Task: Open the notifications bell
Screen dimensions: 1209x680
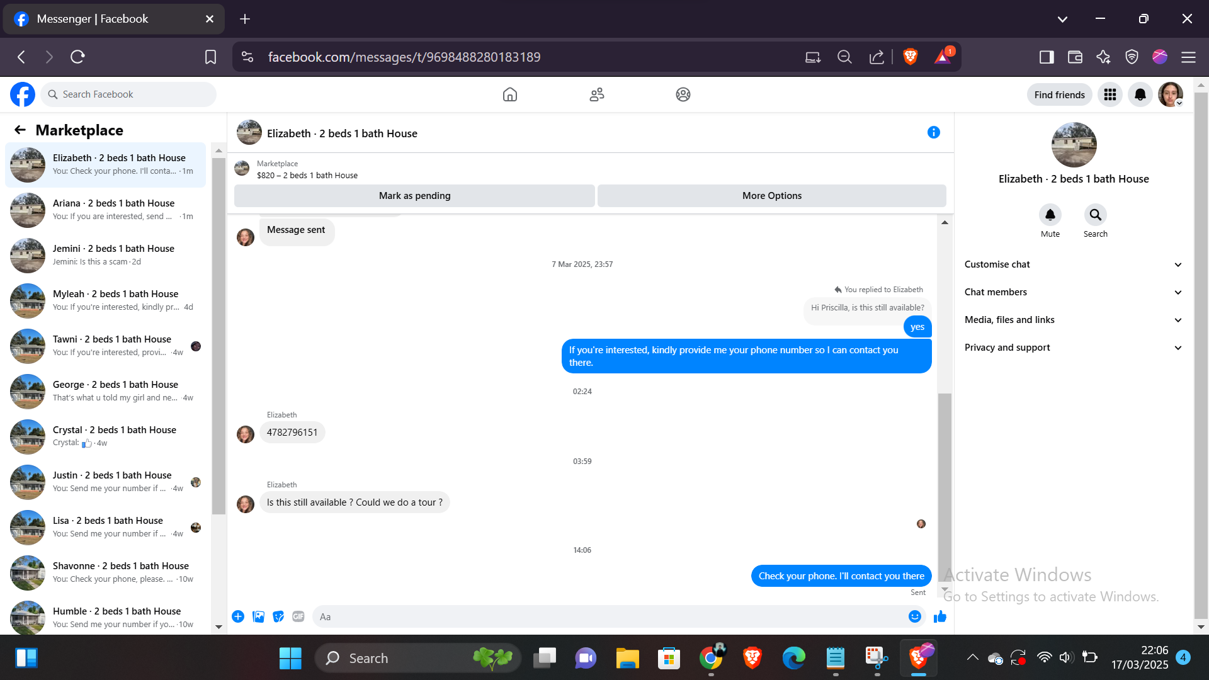Action: pyautogui.click(x=1140, y=94)
